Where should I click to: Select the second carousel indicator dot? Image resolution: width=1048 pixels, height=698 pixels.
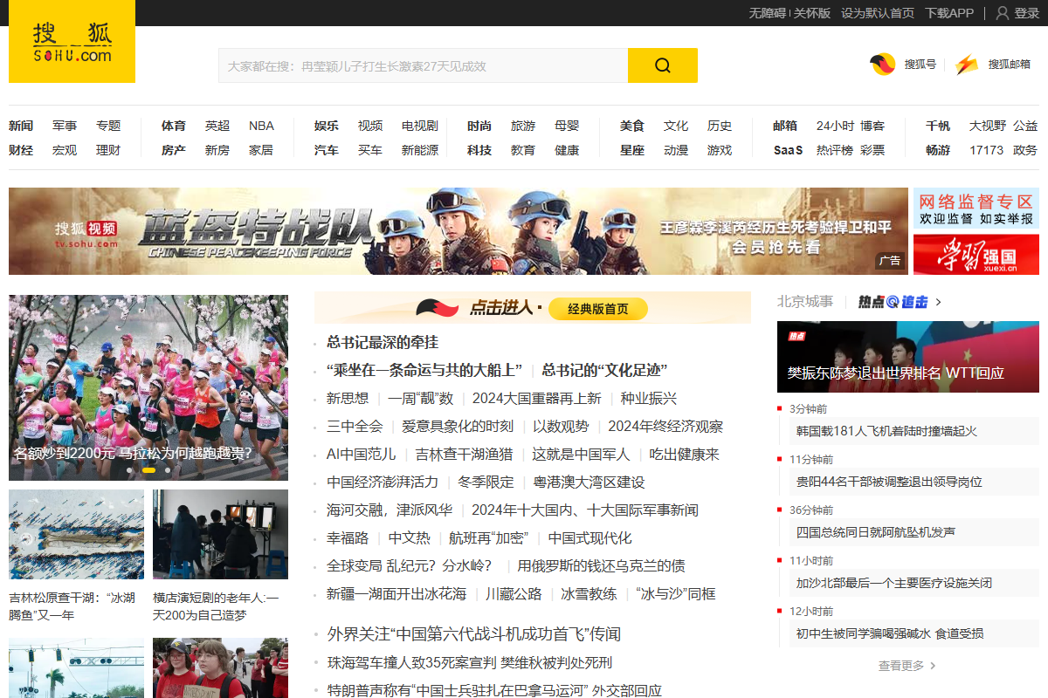point(148,469)
